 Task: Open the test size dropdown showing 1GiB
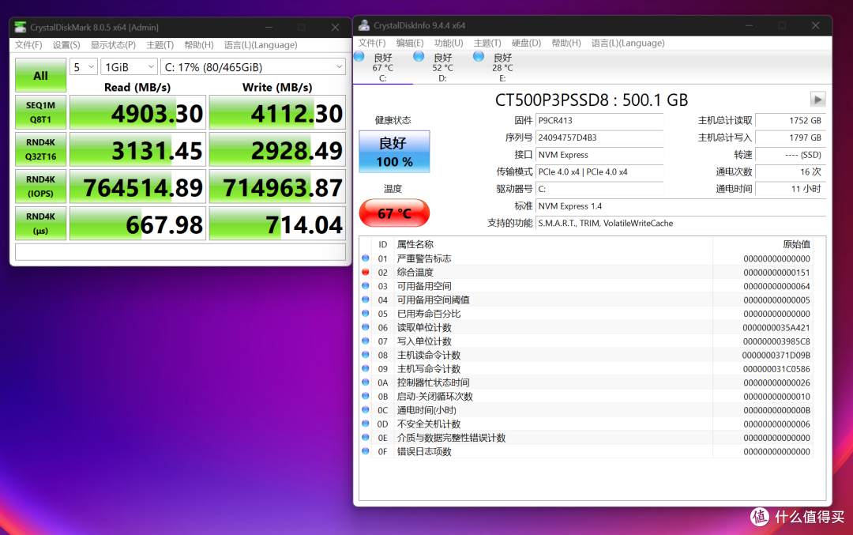[129, 67]
